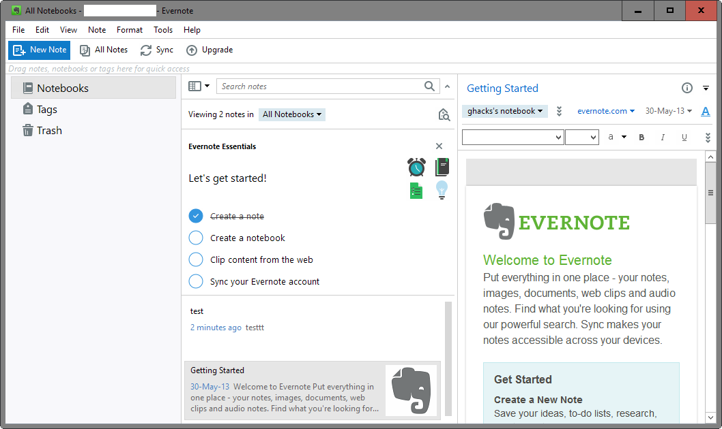Open the ghacks's notebook dropdown
Viewport: 722px width, 429px height.
pos(505,111)
